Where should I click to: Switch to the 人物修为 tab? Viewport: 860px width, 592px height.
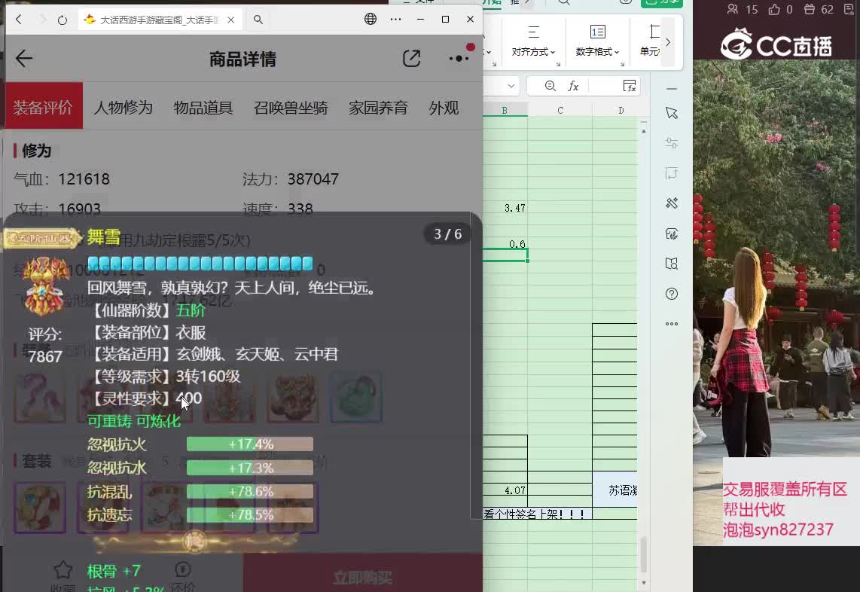124,108
